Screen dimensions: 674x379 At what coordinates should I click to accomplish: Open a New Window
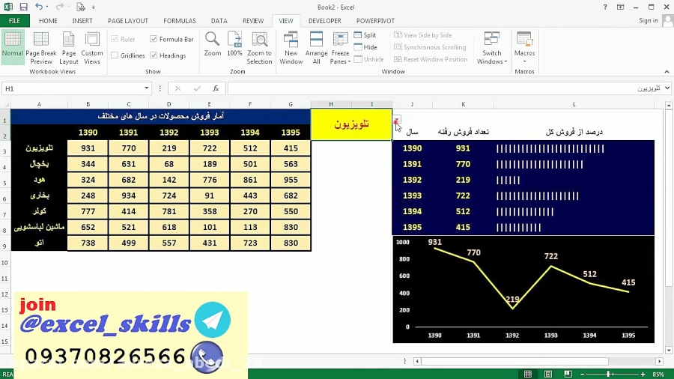(x=291, y=47)
